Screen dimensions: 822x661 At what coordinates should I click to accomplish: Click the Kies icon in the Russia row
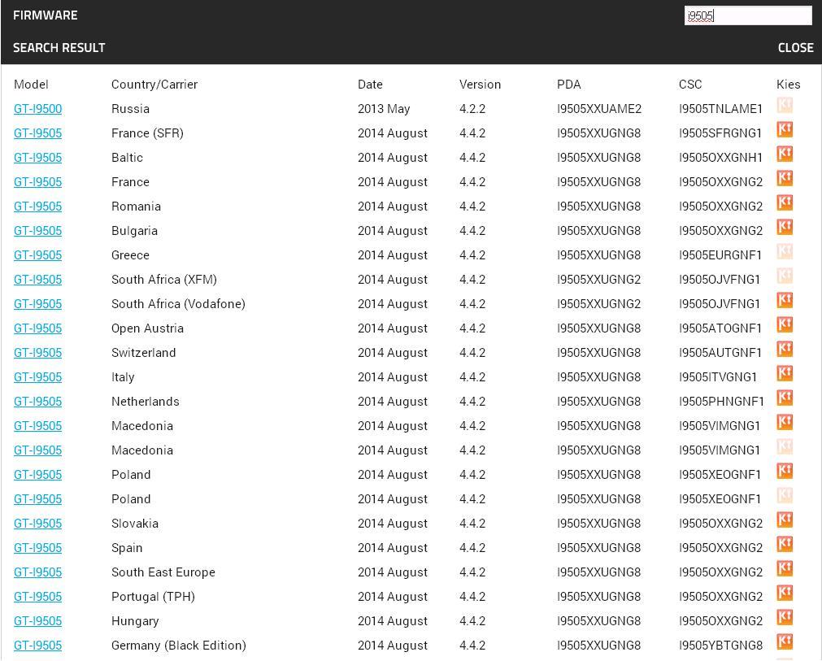pyautogui.click(x=785, y=106)
